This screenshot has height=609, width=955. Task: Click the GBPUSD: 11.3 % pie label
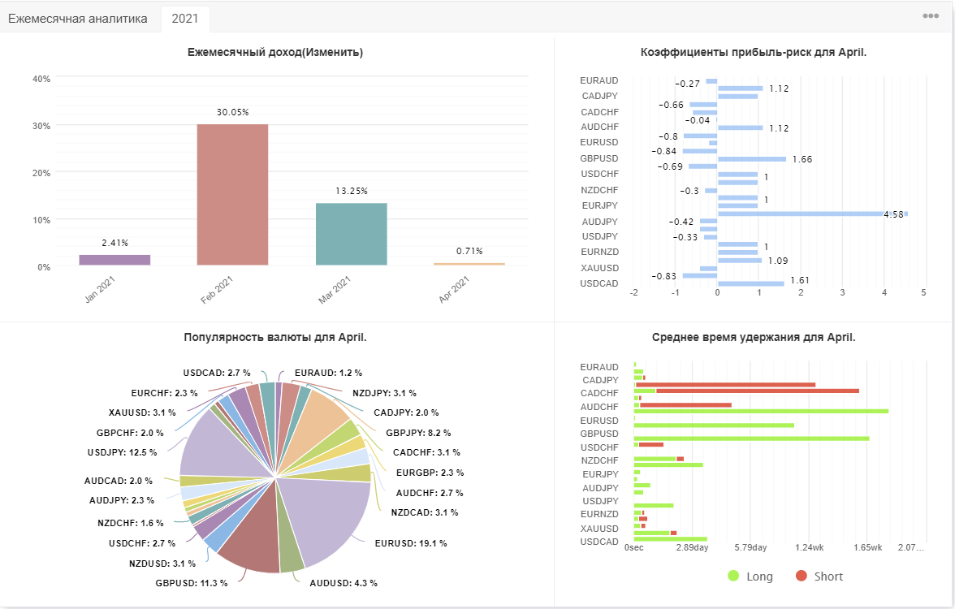192,583
